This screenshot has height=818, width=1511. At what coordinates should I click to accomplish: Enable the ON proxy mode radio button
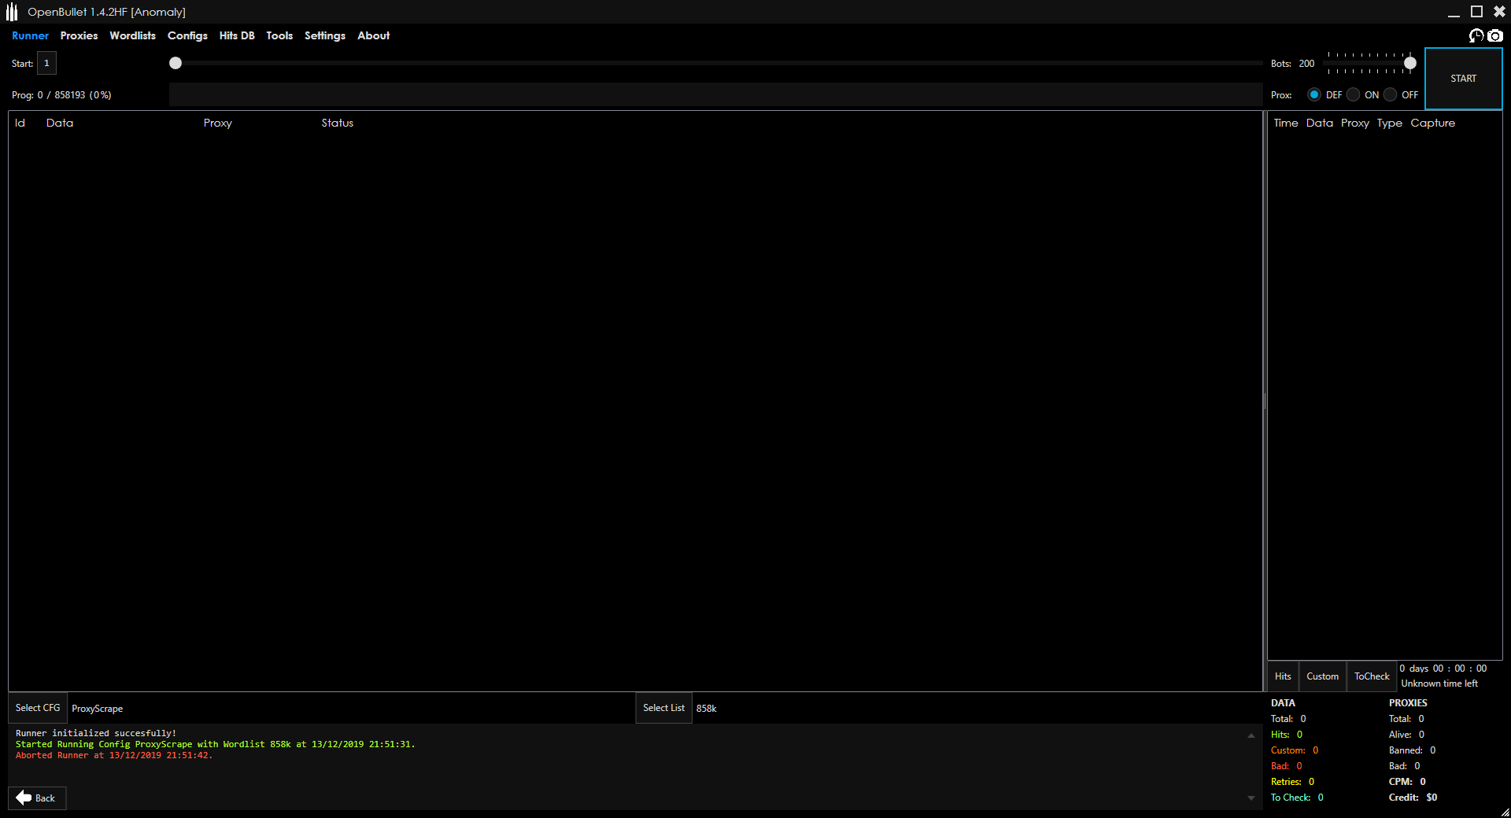point(1354,94)
